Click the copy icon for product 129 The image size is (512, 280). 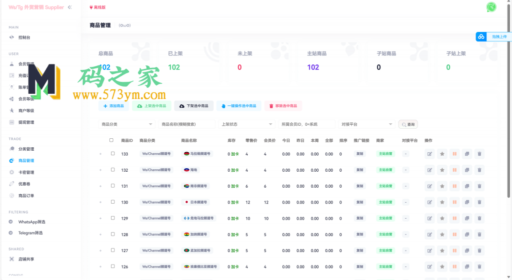tap(467, 219)
